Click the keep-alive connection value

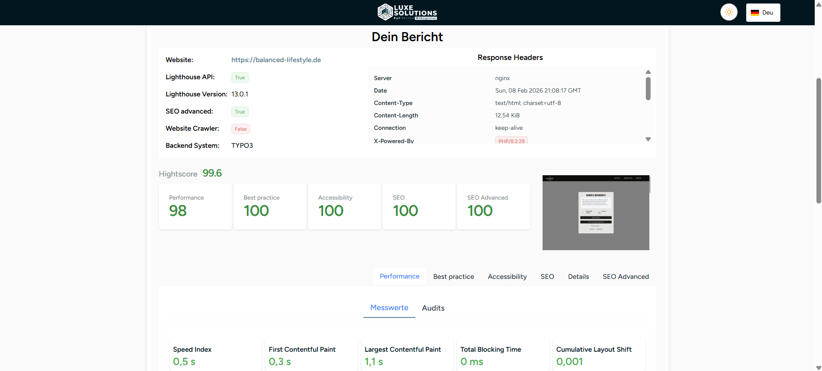509,128
